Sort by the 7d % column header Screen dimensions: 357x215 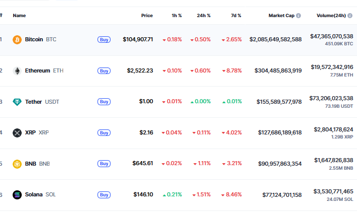[x=236, y=16]
